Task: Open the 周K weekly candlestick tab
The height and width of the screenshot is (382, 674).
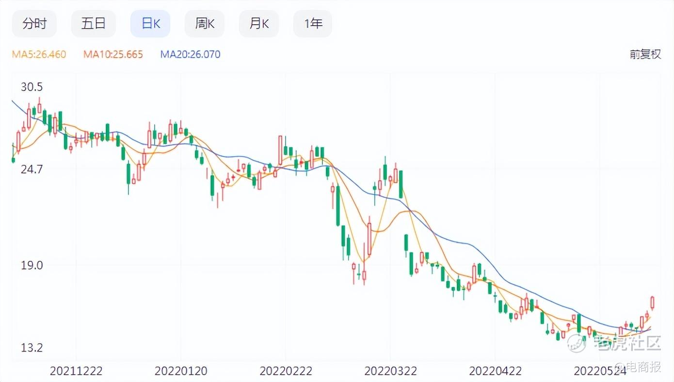Action: click(205, 23)
